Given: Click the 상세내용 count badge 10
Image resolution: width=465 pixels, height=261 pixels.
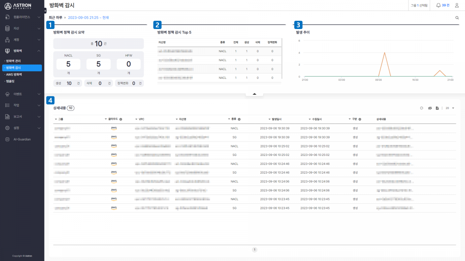Looking at the screenshot, I should [x=71, y=108].
